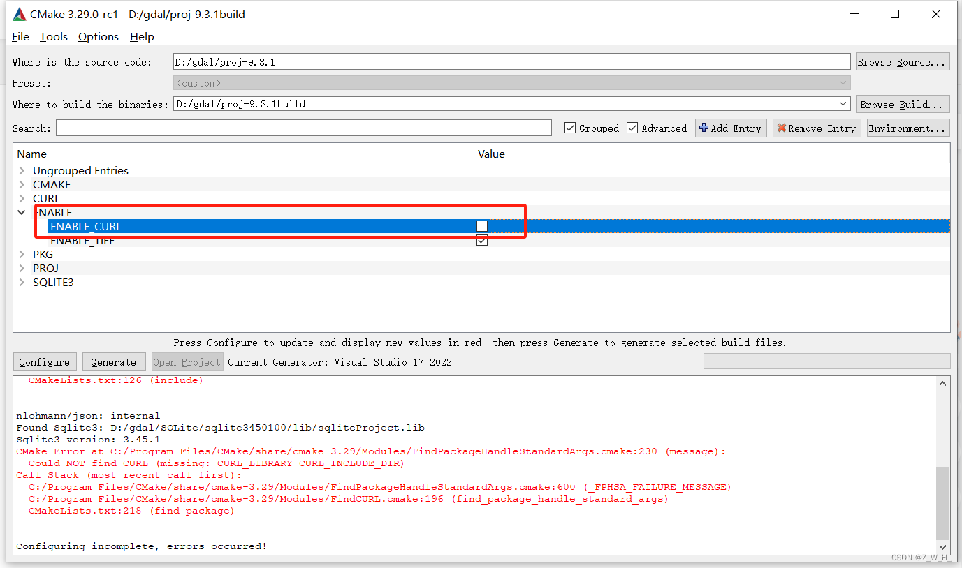The image size is (962, 568).
Task: Click the source code path field
Action: [x=511, y=62]
